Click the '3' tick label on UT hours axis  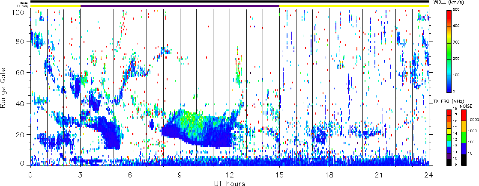tap(81, 175)
